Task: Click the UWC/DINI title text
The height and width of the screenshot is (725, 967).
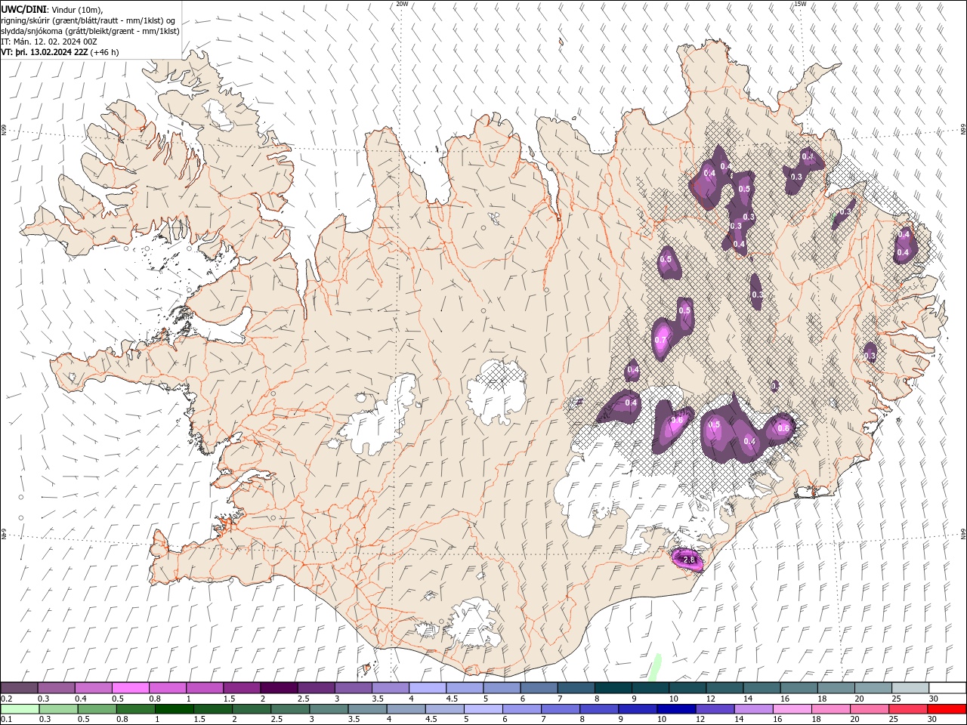Action: [23, 9]
